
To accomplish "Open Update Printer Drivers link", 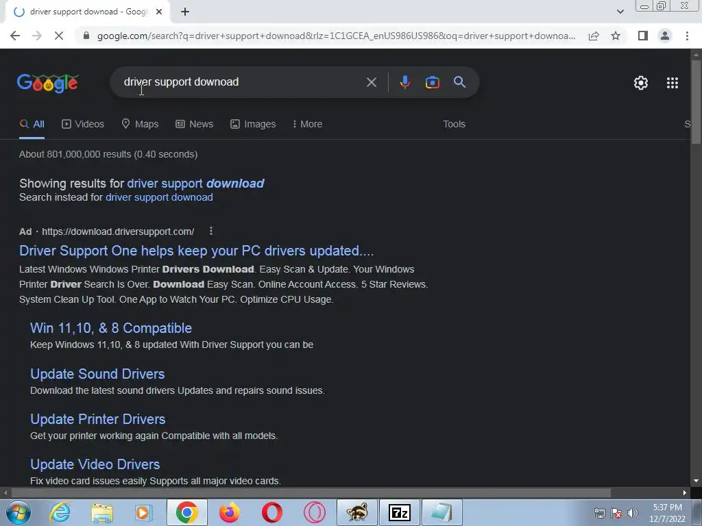I will click(97, 420).
